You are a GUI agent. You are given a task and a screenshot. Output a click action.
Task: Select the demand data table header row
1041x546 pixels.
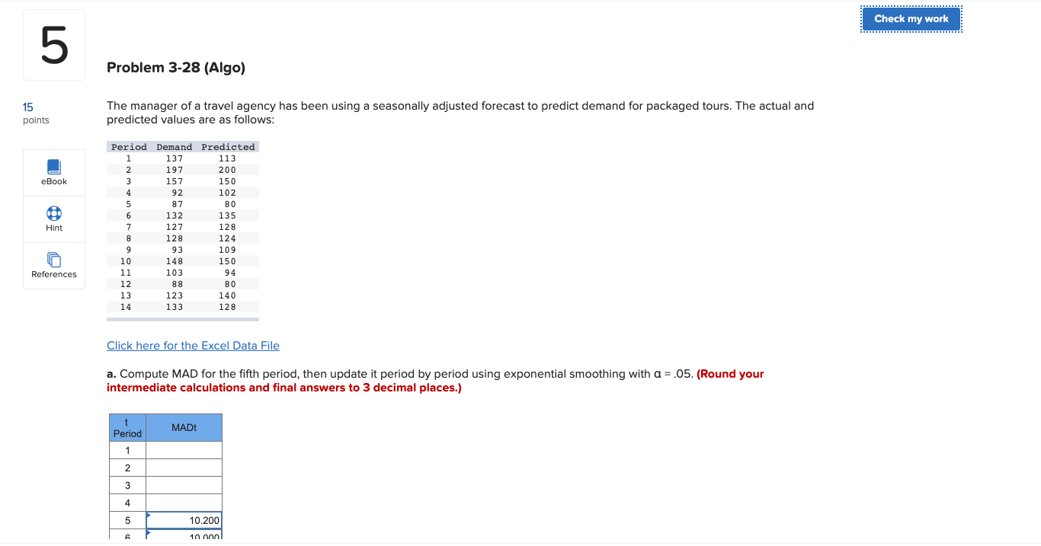[183, 146]
